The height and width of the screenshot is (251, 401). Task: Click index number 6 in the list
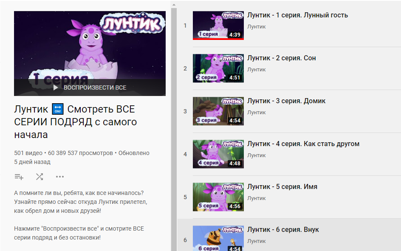click(185, 240)
